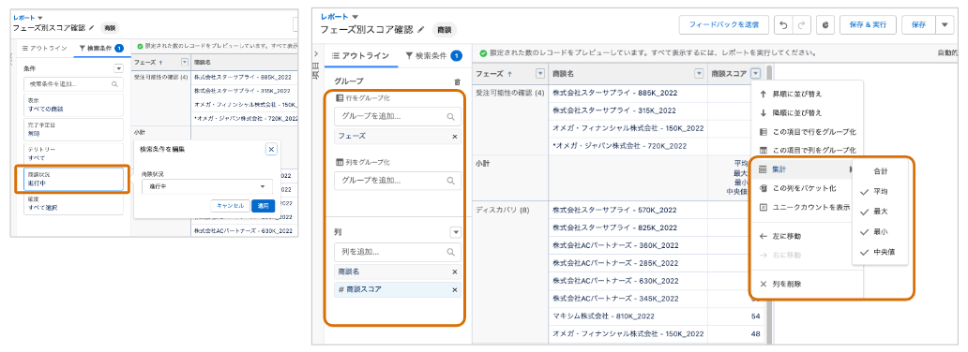This screenshot has height=352, width=968.
Task: Open the 列 section dropdown arrow
Action: tap(456, 232)
